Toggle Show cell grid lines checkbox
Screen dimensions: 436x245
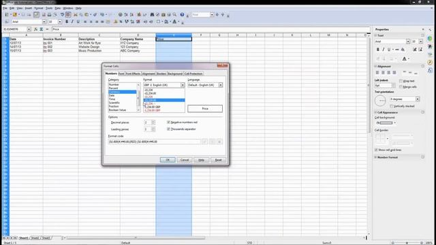[x=376, y=150]
